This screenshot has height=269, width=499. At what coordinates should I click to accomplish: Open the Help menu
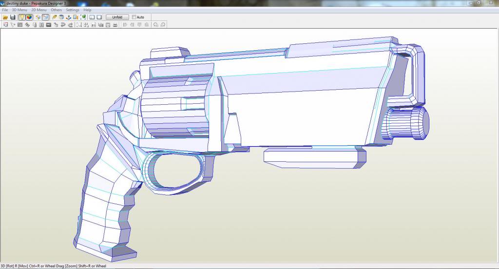(x=87, y=10)
